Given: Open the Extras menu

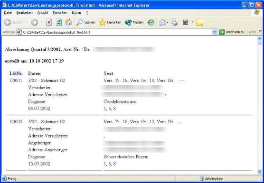Looking at the screenshot, I should (76, 13).
